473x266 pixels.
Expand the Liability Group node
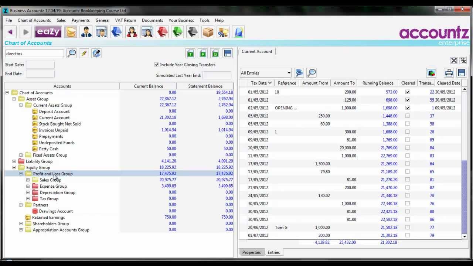pyautogui.click(x=14, y=161)
